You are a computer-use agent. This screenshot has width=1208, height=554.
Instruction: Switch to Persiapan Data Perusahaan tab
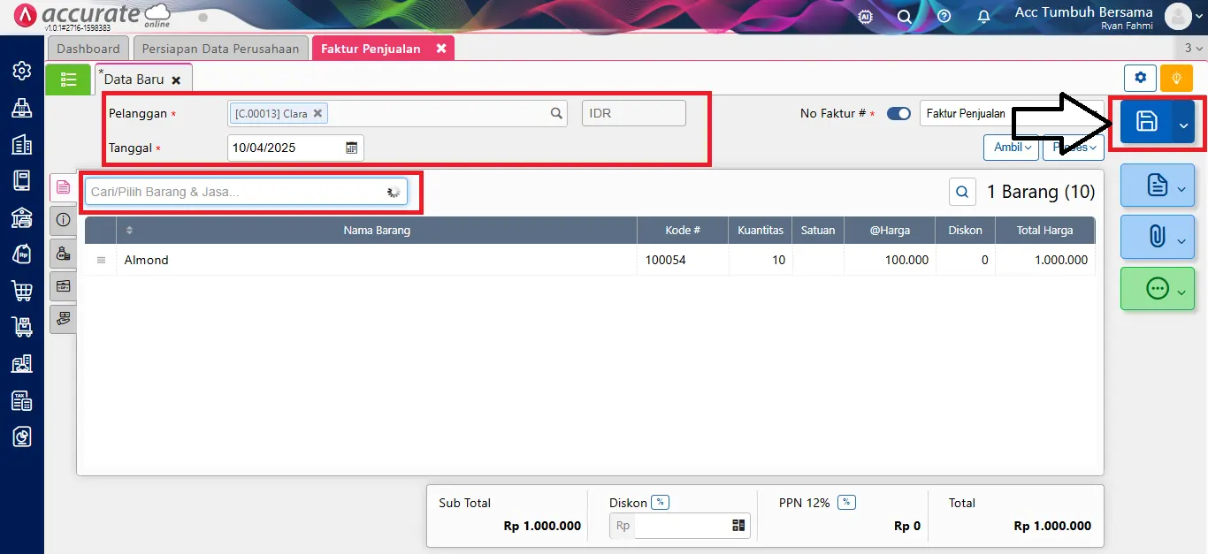tap(220, 49)
